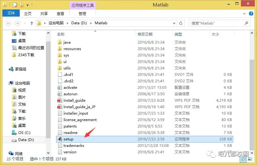The image size is (257, 165).
Task: Click file list scrollbar up arrow
Action: [x=252, y=33]
